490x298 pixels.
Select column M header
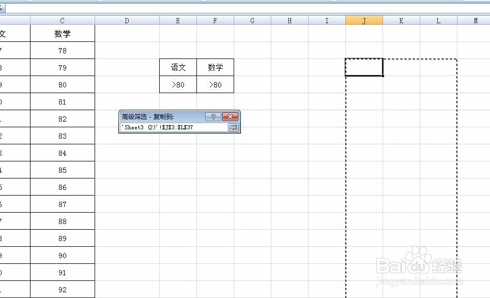click(x=475, y=20)
